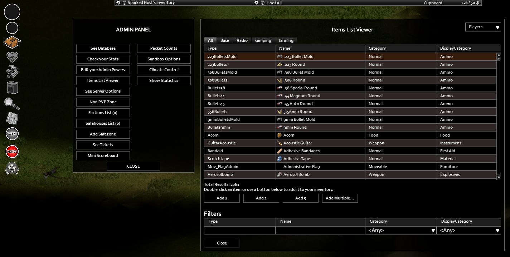Screen dimensions: 510x257
Task: Click the furniture moving icon
Action: tap(12, 88)
